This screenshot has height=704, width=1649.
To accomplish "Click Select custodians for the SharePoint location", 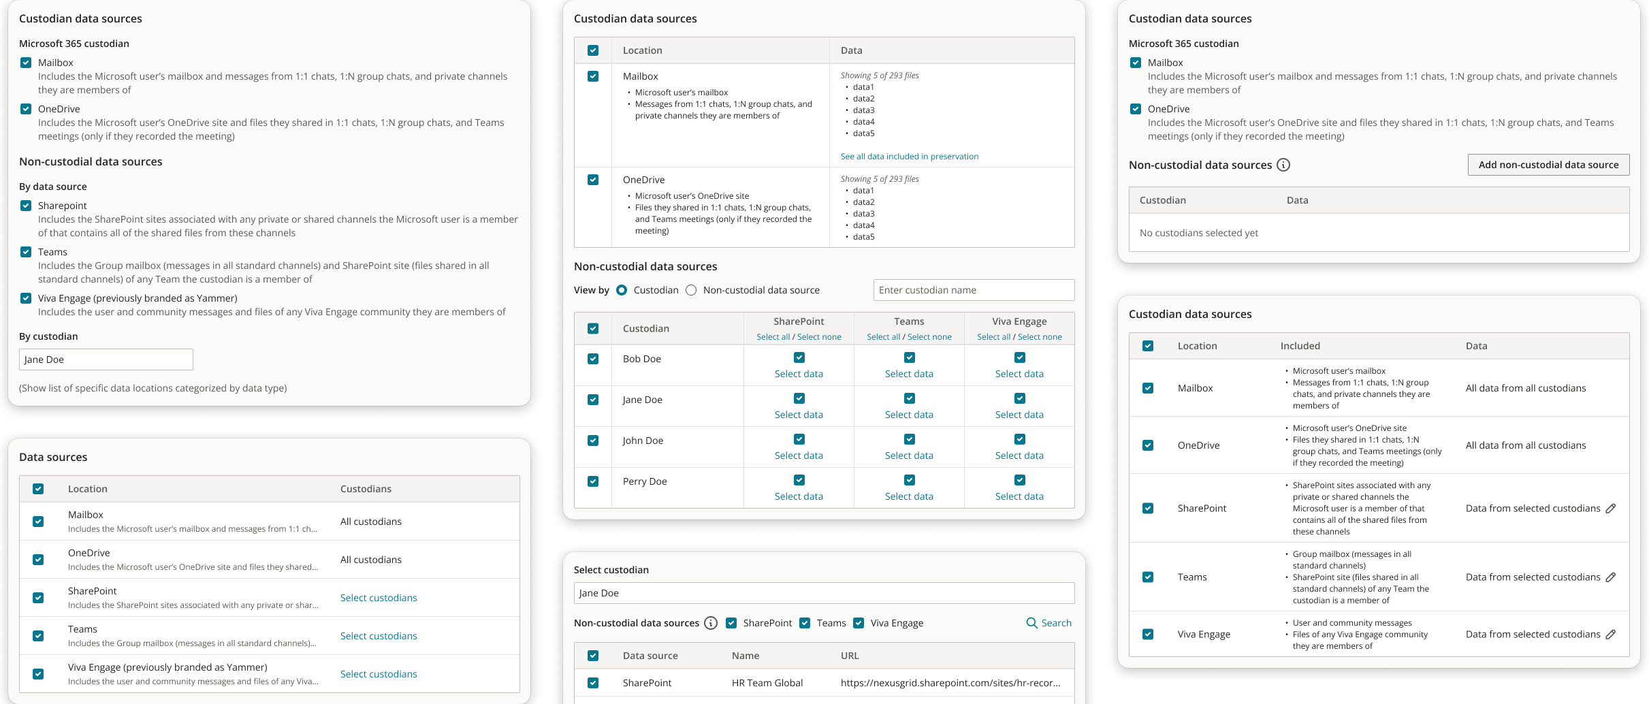I will point(379,598).
